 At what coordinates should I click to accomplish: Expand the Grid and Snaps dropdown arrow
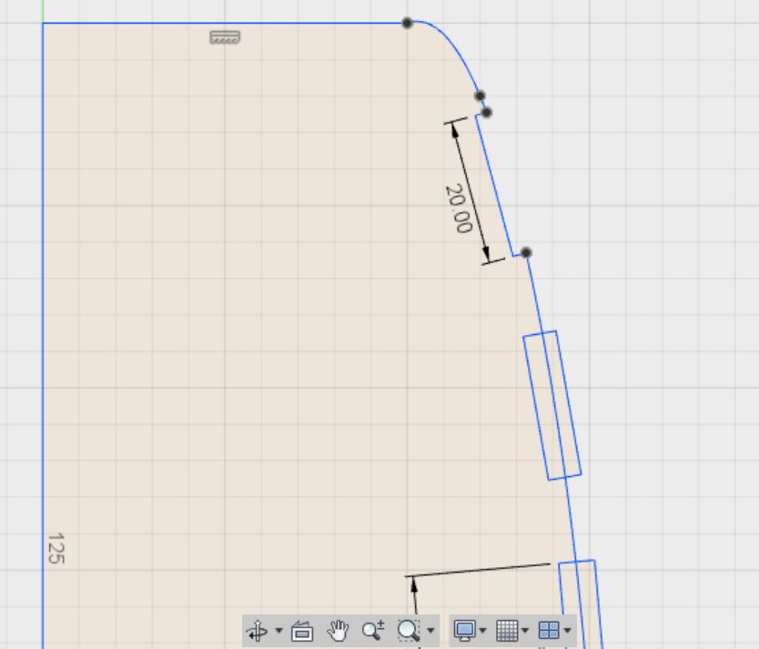[525, 631]
